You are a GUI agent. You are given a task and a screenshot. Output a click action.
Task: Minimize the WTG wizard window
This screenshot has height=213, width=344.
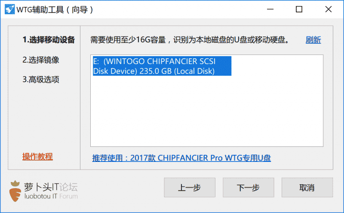coord(270,9)
